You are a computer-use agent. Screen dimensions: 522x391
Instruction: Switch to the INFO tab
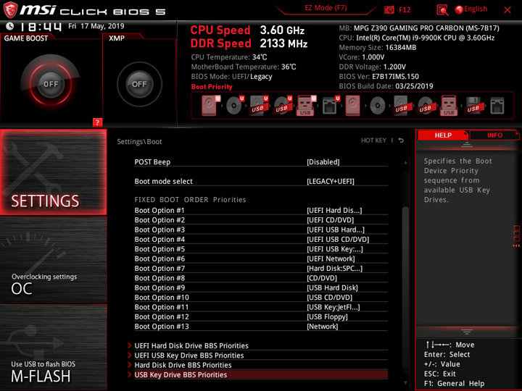(x=494, y=135)
